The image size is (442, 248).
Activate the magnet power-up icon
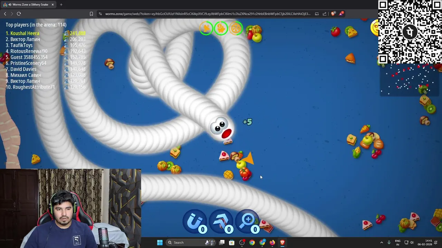click(194, 221)
